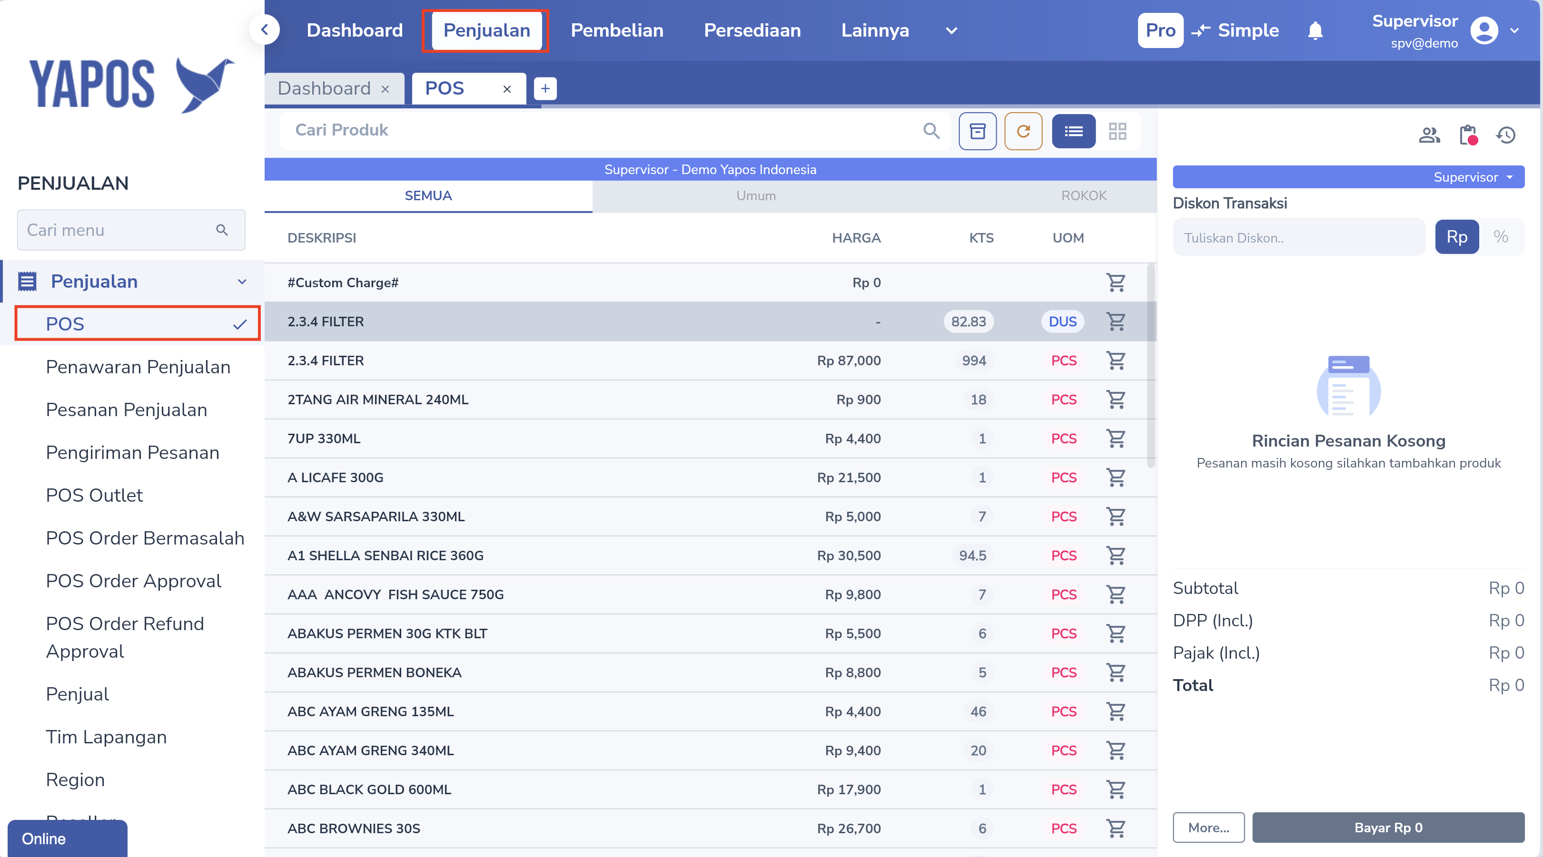Focus the Tuliskan Diskon input
The image size is (1543, 857).
(x=1299, y=238)
